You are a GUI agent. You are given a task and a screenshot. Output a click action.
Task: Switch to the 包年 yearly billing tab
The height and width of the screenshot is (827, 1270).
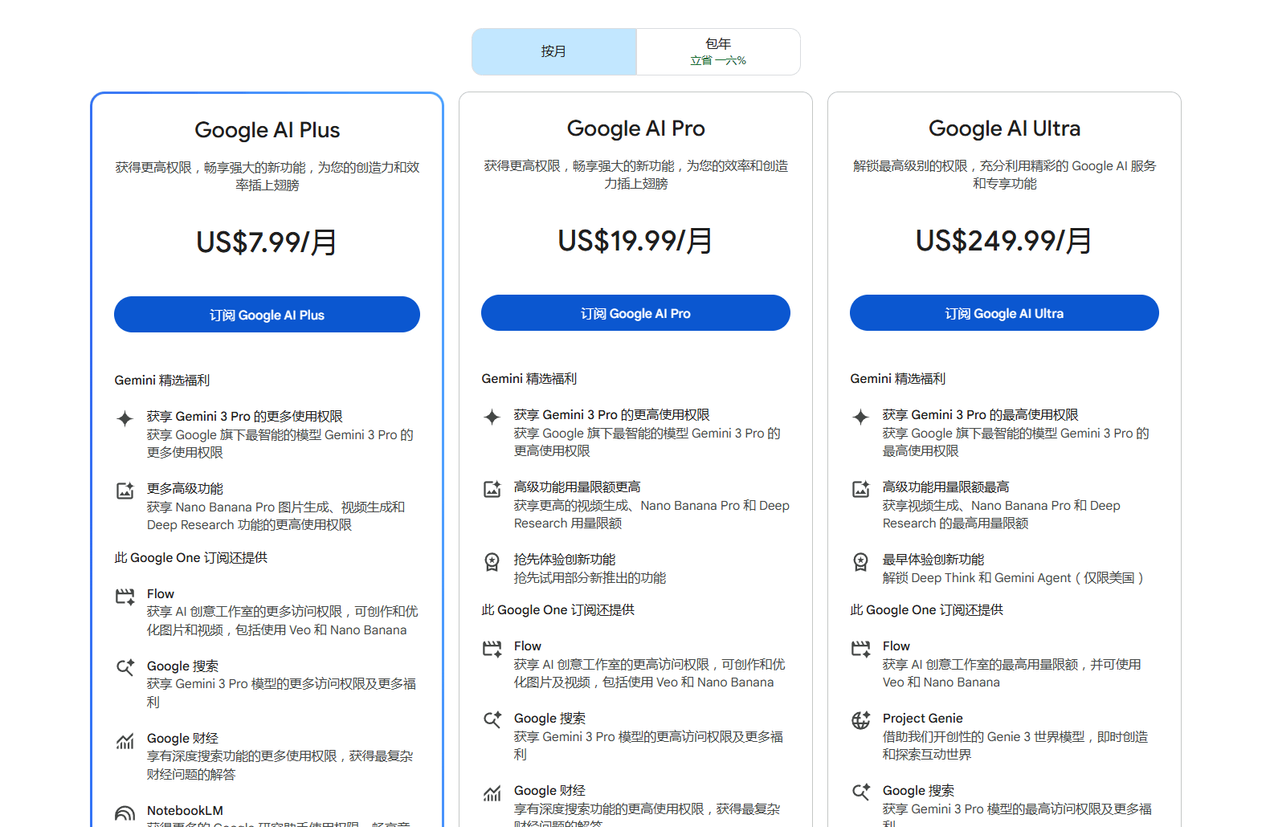click(x=718, y=51)
